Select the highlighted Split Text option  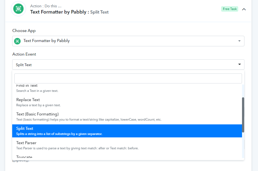point(127,131)
